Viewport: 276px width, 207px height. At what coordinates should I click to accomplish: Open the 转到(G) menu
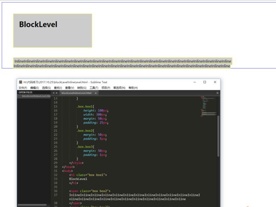82,88
